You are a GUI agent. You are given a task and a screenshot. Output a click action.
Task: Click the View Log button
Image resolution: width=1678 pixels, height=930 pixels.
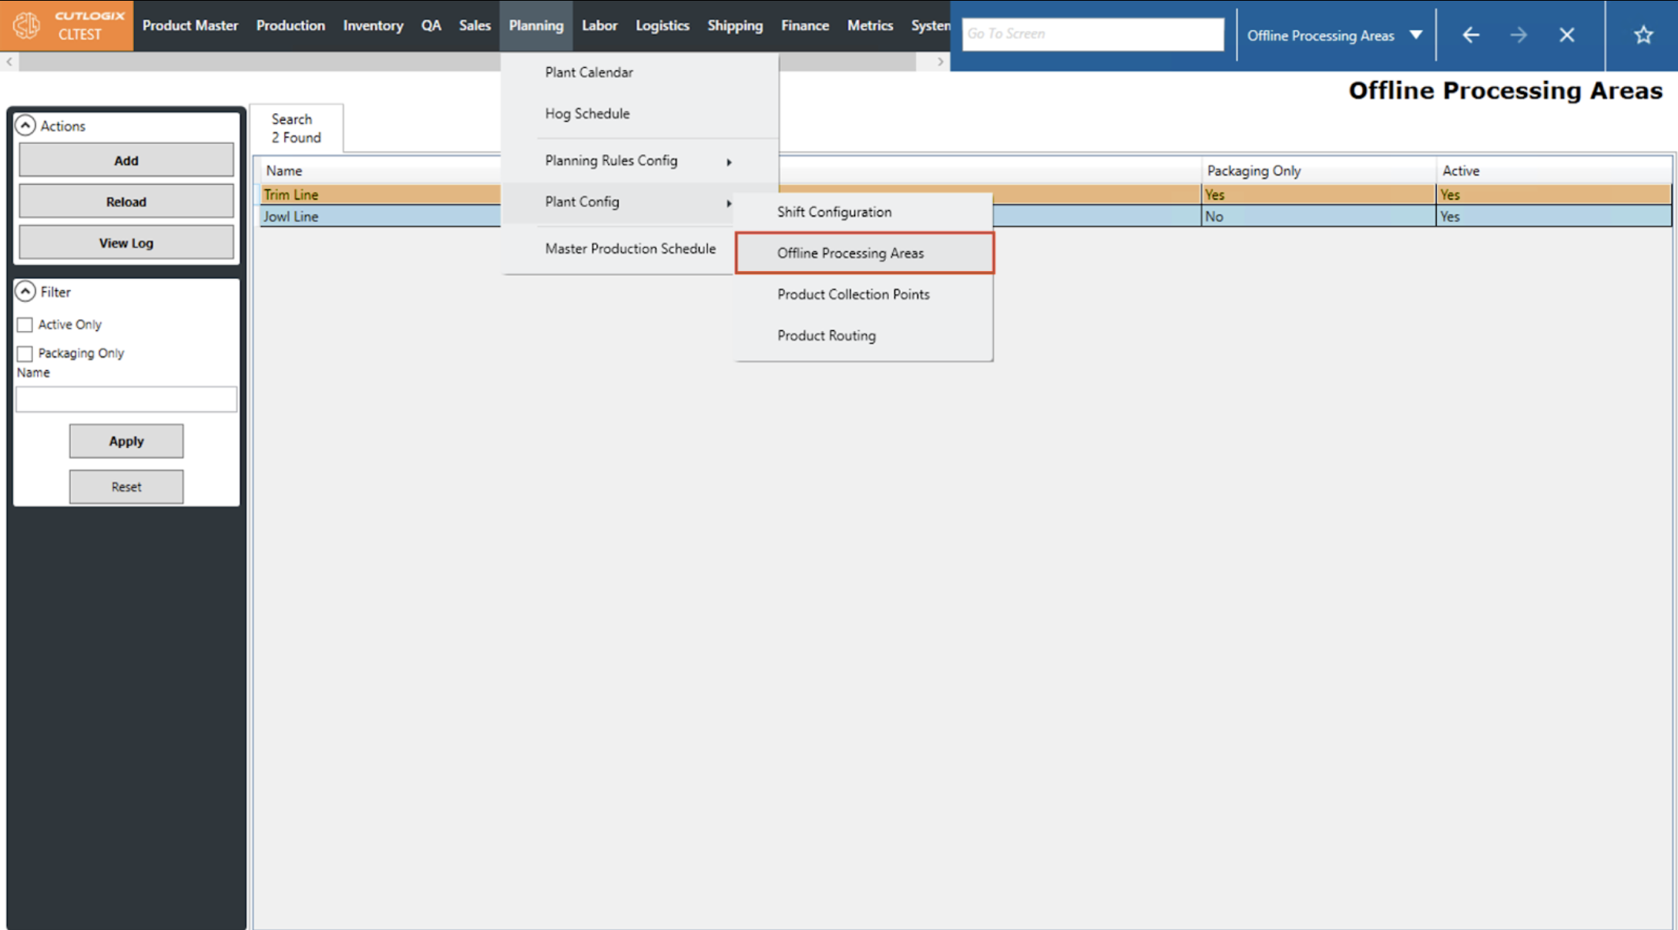tap(126, 243)
